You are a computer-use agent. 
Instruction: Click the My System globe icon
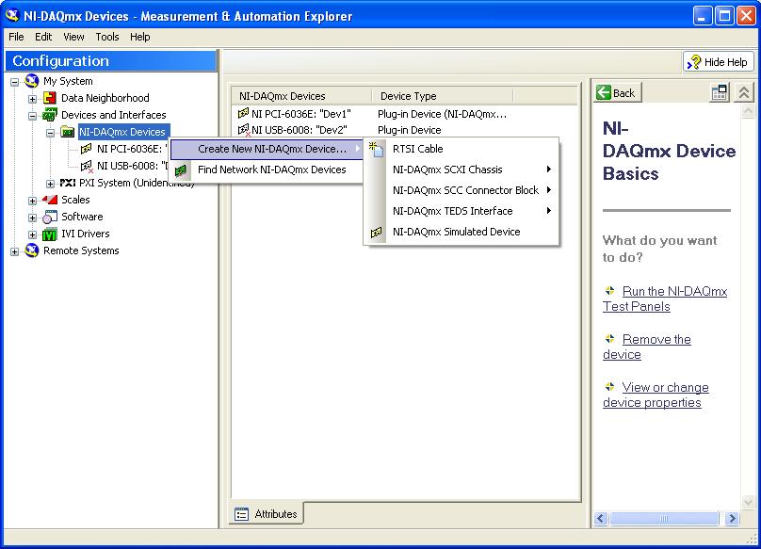click(32, 81)
